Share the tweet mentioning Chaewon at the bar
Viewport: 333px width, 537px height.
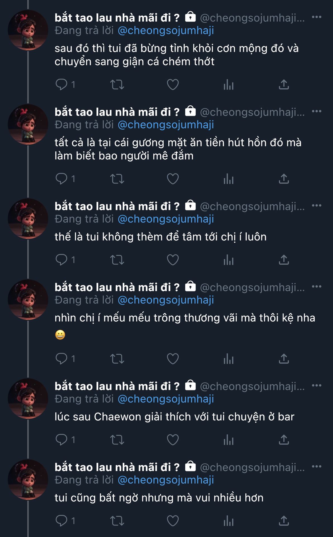point(284,440)
